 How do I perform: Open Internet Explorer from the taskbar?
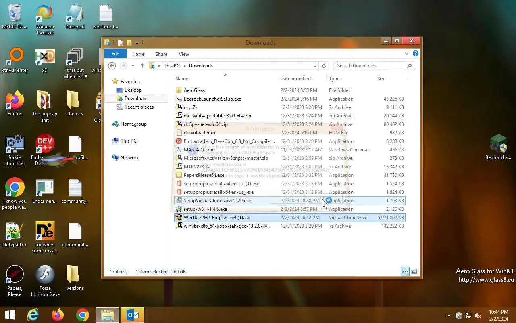[33, 315]
